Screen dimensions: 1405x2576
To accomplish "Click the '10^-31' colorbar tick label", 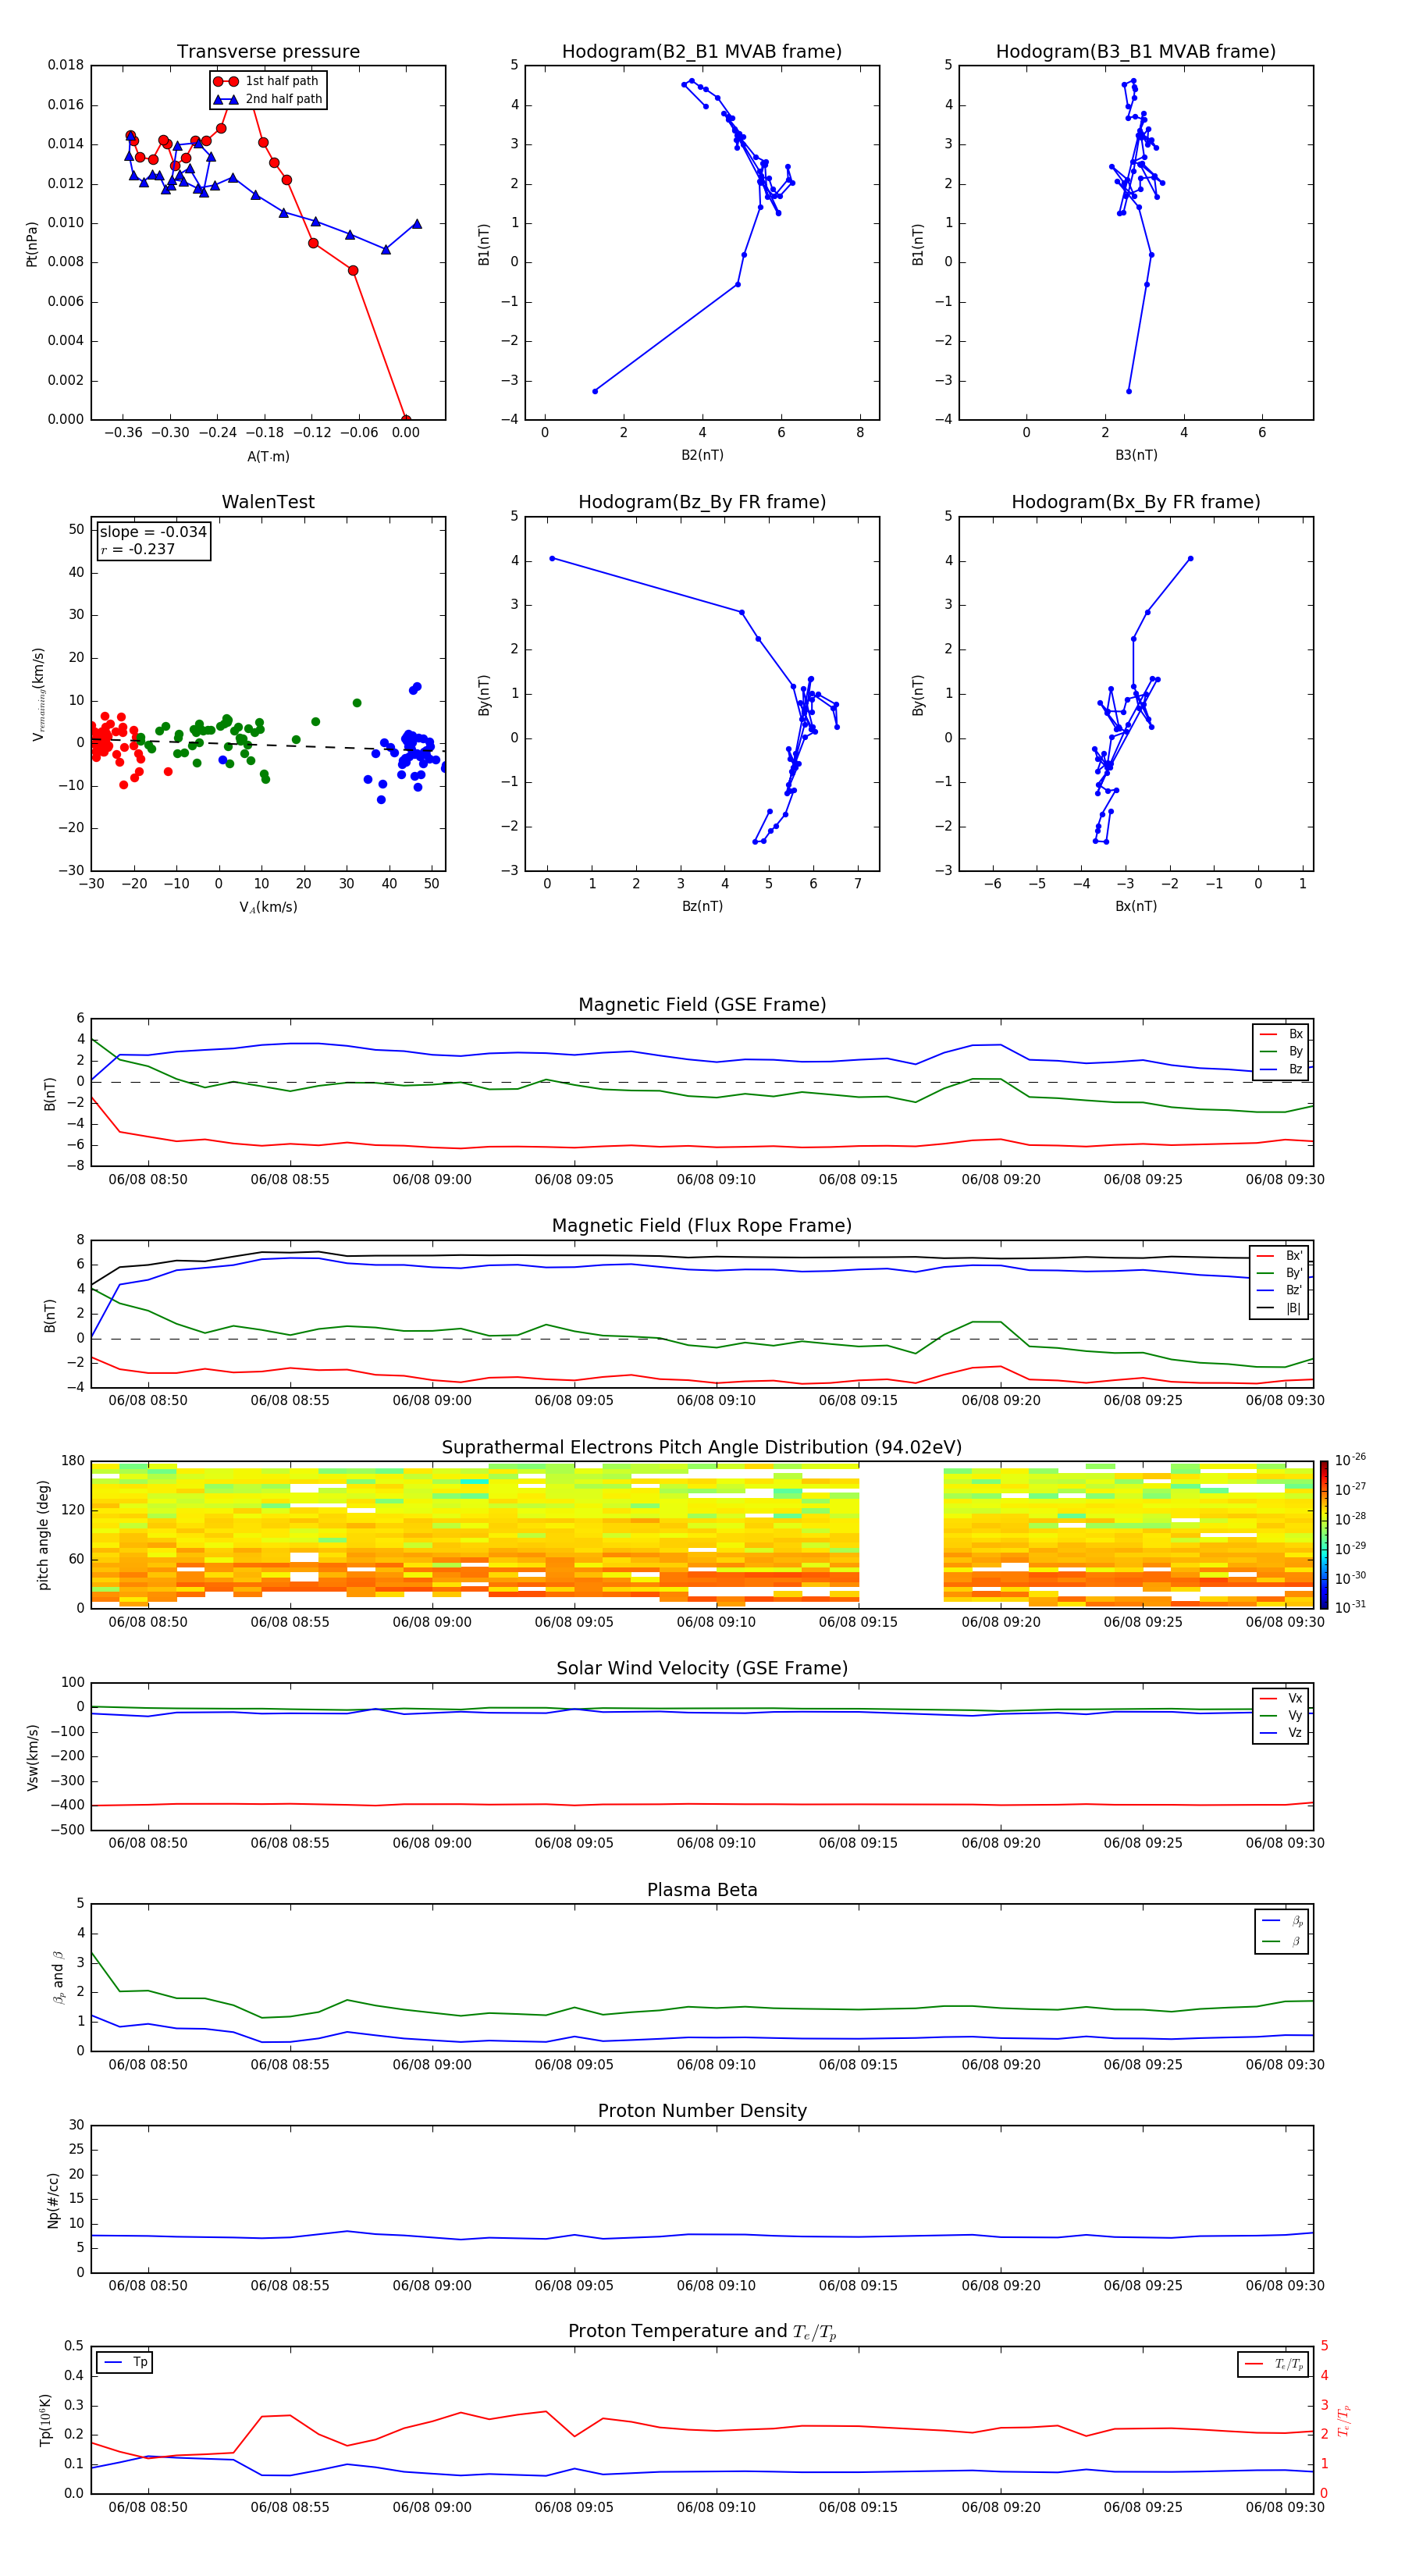I will coord(1350,1607).
